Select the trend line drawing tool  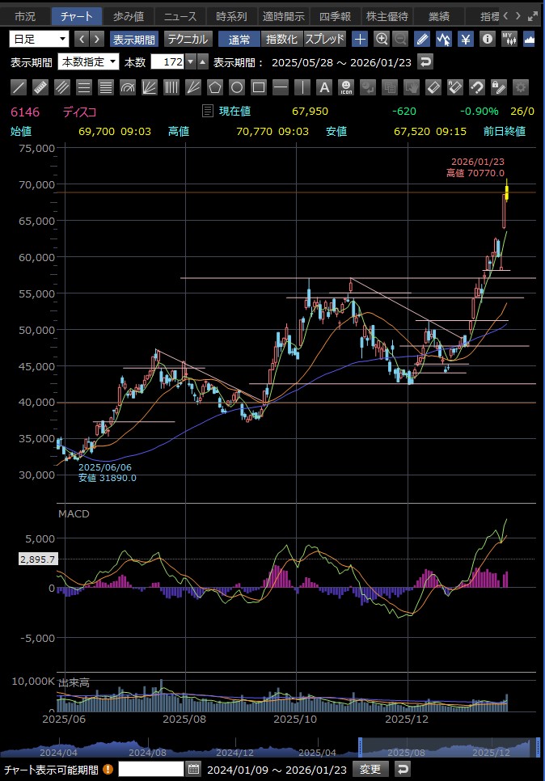19,87
